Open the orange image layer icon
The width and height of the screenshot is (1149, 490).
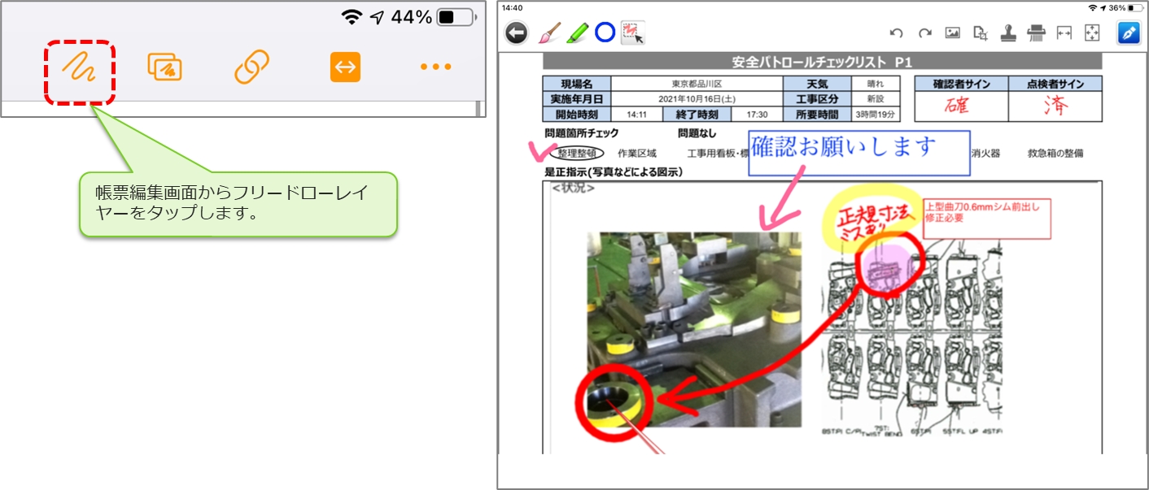tap(164, 67)
